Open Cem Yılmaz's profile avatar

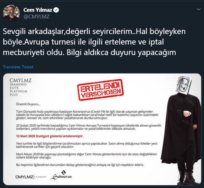11,13
